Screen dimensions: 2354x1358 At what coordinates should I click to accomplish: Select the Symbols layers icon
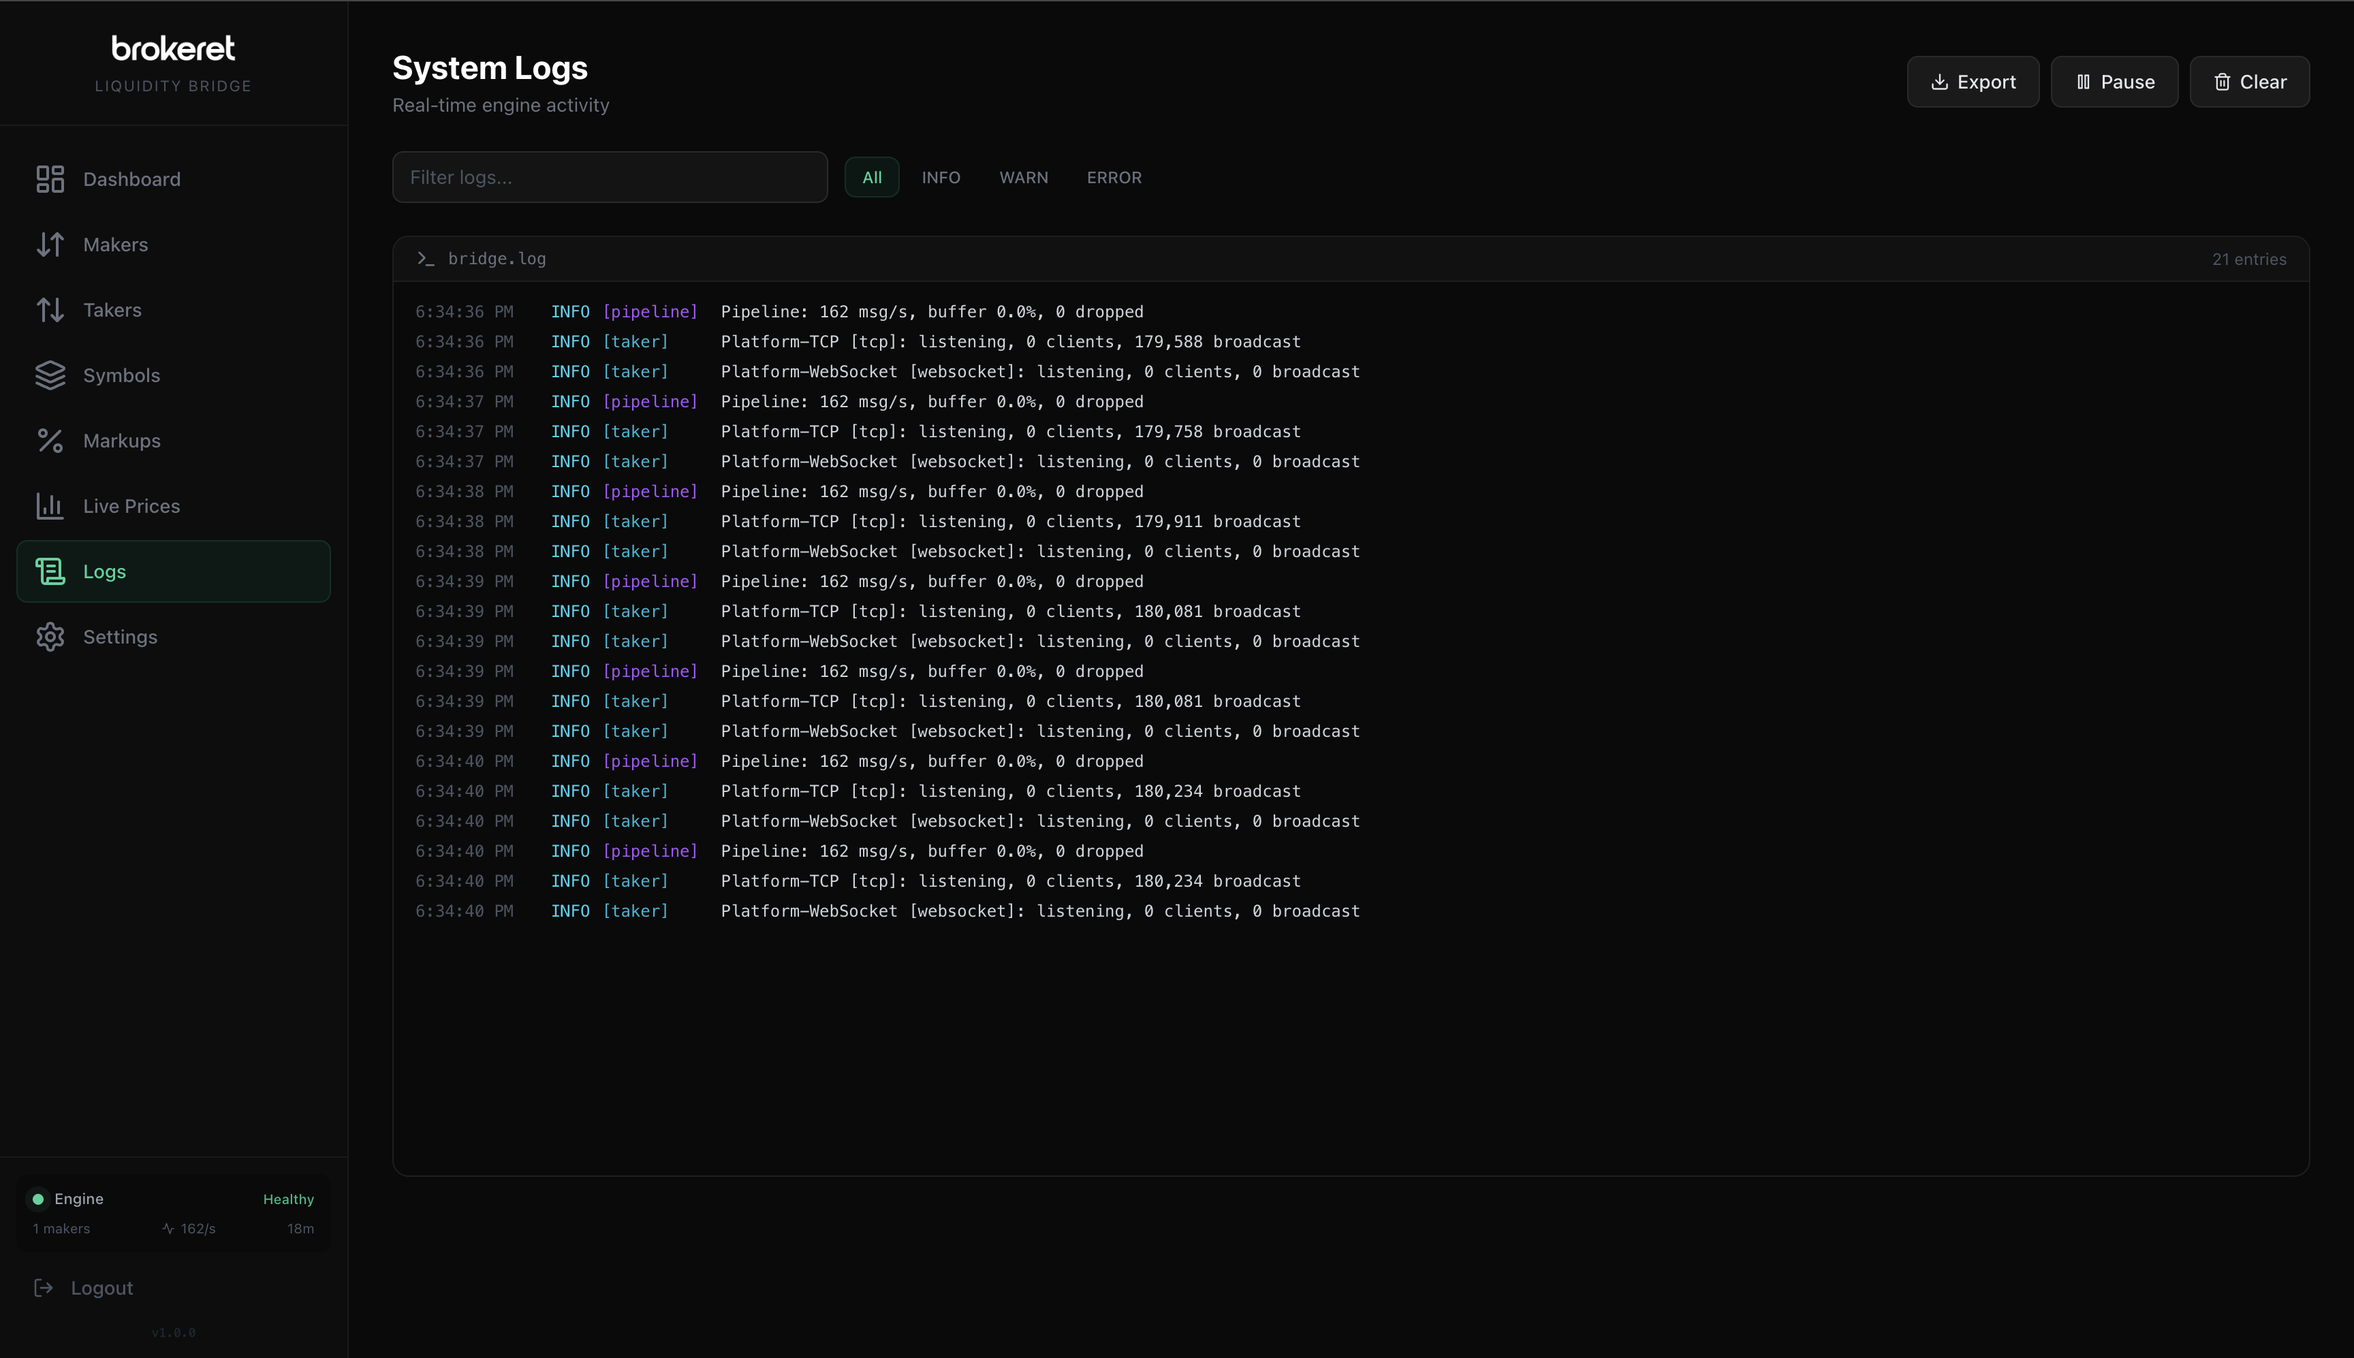click(x=50, y=375)
